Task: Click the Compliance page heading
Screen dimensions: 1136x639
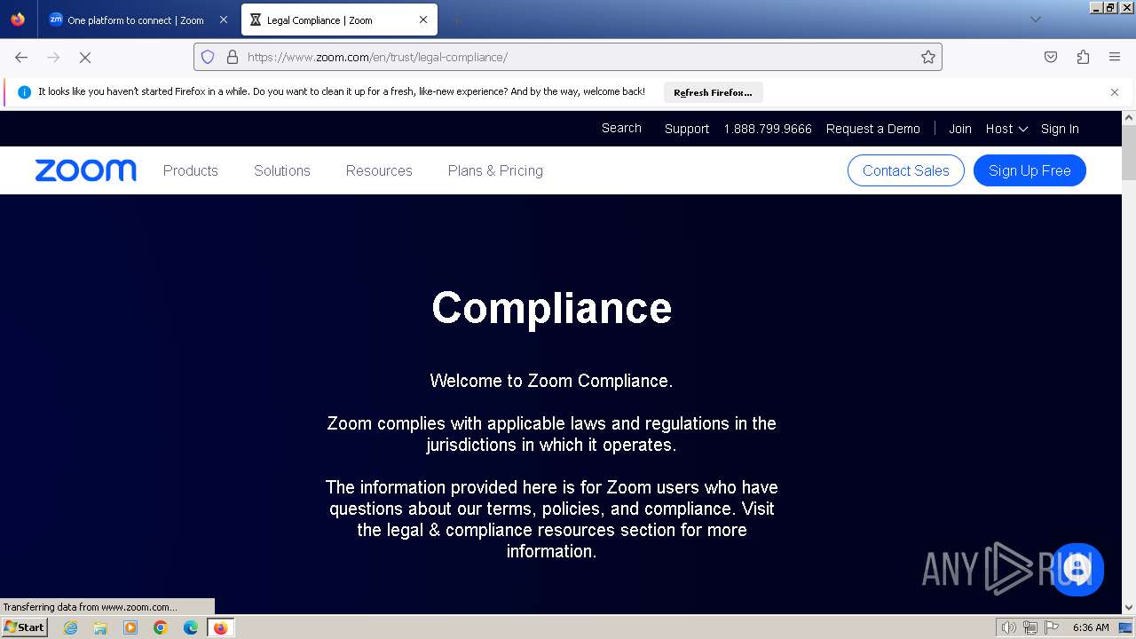Action: tap(551, 308)
